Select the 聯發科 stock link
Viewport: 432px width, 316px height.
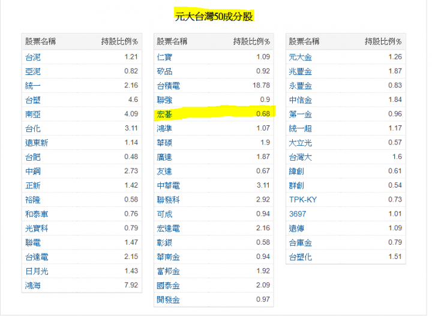[x=169, y=200]
